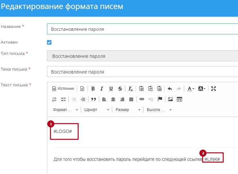Insert an anchor flag

coord(160,99)
